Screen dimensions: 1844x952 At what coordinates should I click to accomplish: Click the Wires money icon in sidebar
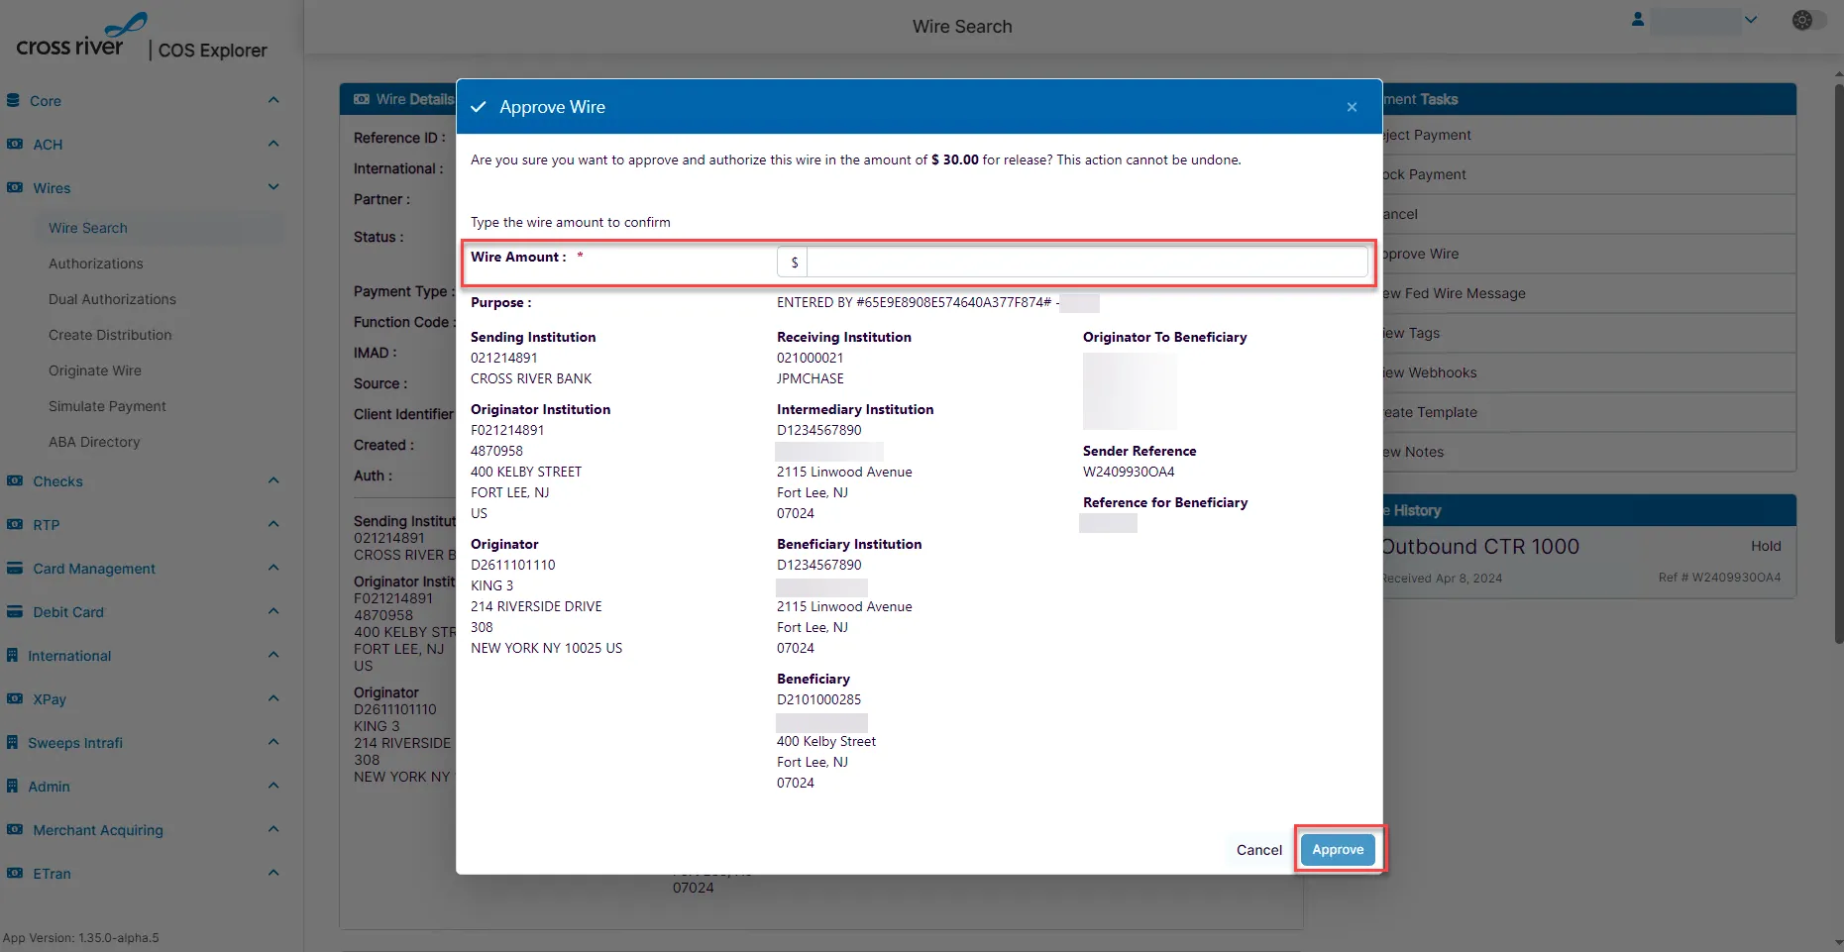click(15, 187)
